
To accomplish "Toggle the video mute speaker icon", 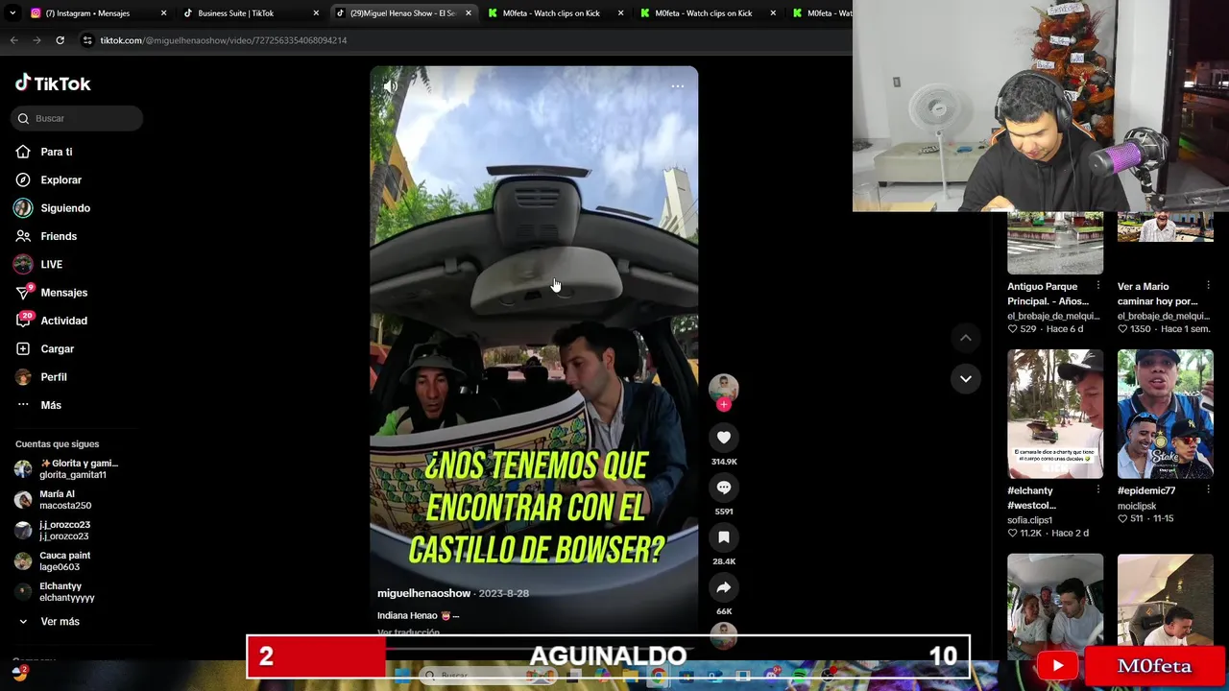I will coord(390,86).
